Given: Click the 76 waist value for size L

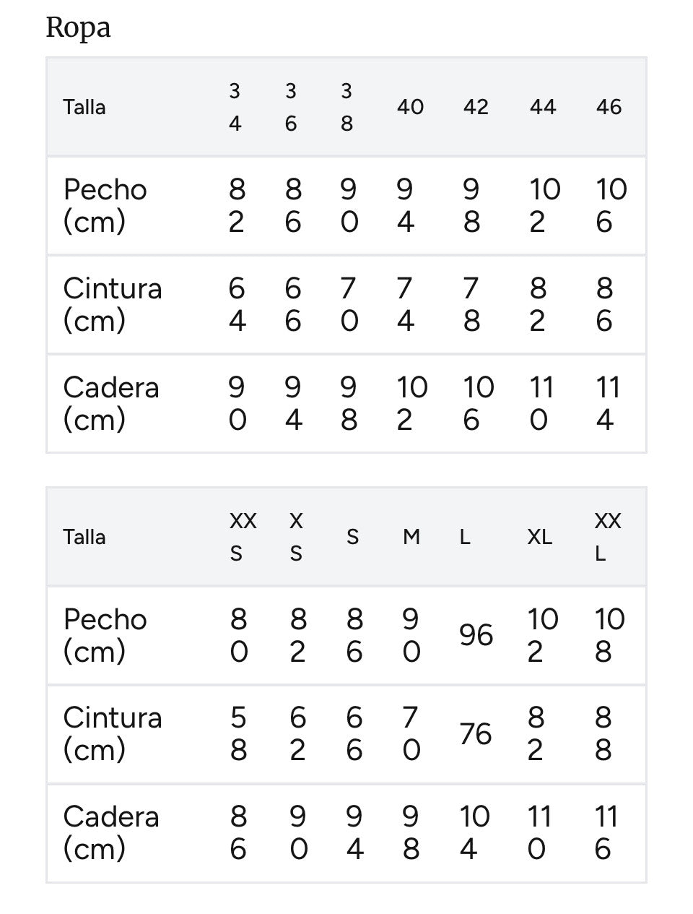Looking at the screenshot, I should coord(476,734).
